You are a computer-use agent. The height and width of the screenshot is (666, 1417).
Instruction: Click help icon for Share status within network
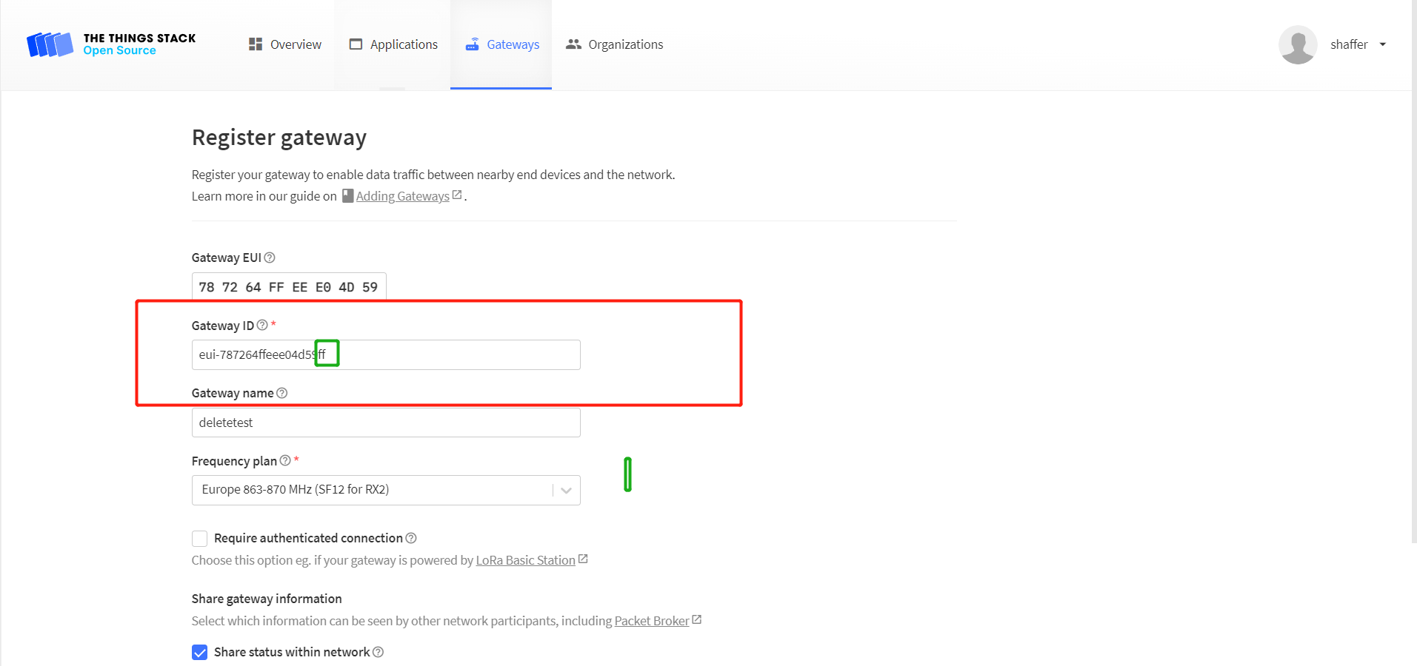pyautogui.click(x=379, y=652)
